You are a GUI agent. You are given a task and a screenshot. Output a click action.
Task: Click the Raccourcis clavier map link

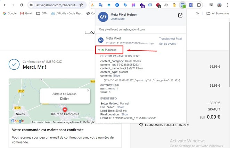point(41,122)
